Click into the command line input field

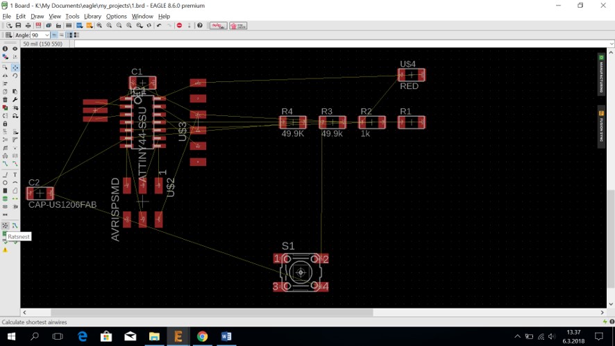coord(342,44)
